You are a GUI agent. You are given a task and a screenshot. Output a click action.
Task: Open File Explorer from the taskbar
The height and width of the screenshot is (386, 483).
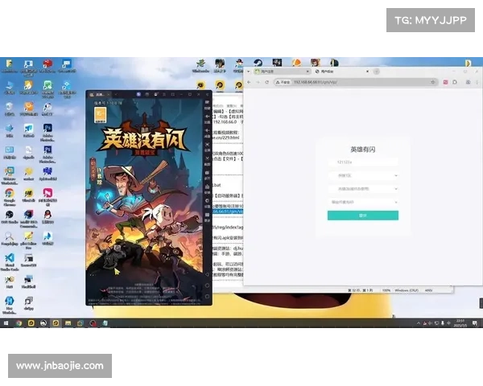coord(68,323)
